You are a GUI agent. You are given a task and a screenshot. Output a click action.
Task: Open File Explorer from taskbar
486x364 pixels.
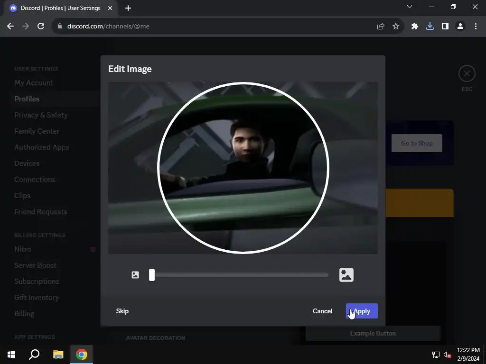coord(58,355)
